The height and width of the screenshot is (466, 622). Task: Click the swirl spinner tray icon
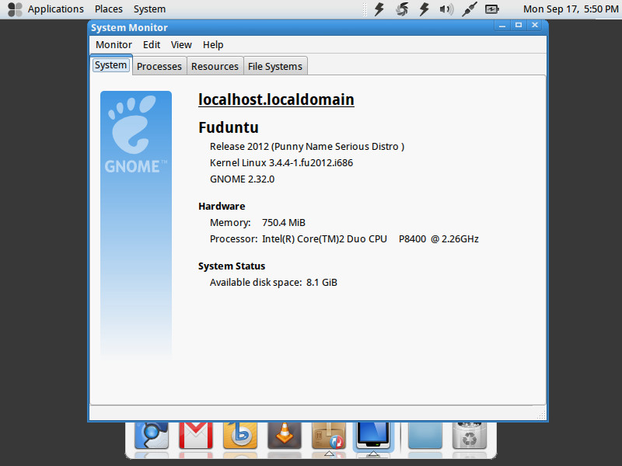point(402,9)
